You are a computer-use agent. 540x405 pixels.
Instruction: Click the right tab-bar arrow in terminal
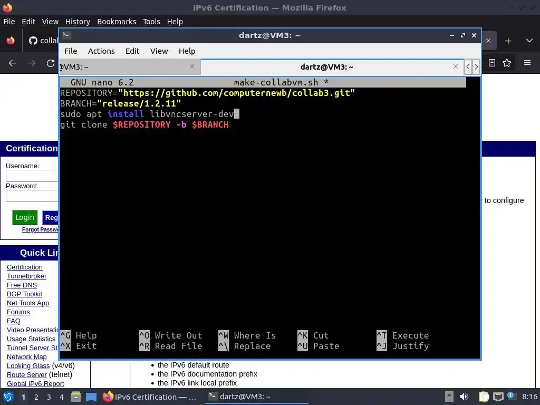pyautogui.click(x=476, y=67)
